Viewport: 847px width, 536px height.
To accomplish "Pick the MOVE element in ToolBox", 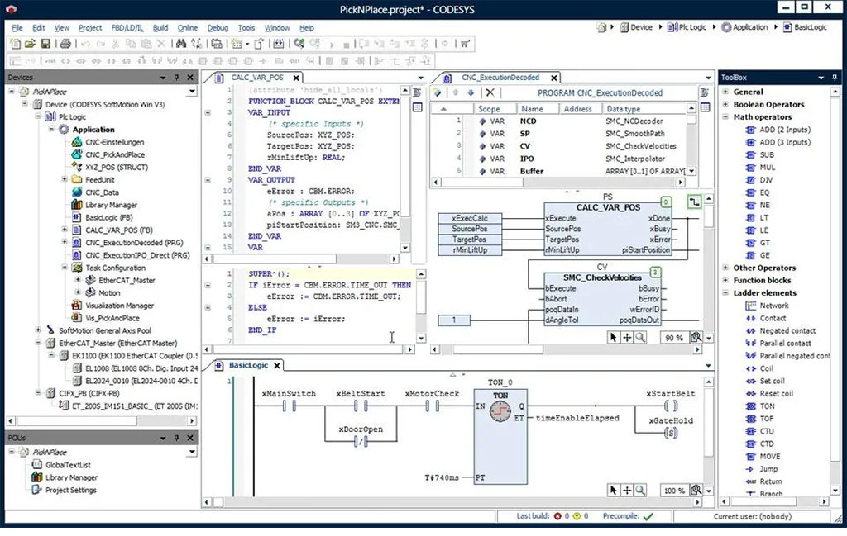I will (763, 456).
